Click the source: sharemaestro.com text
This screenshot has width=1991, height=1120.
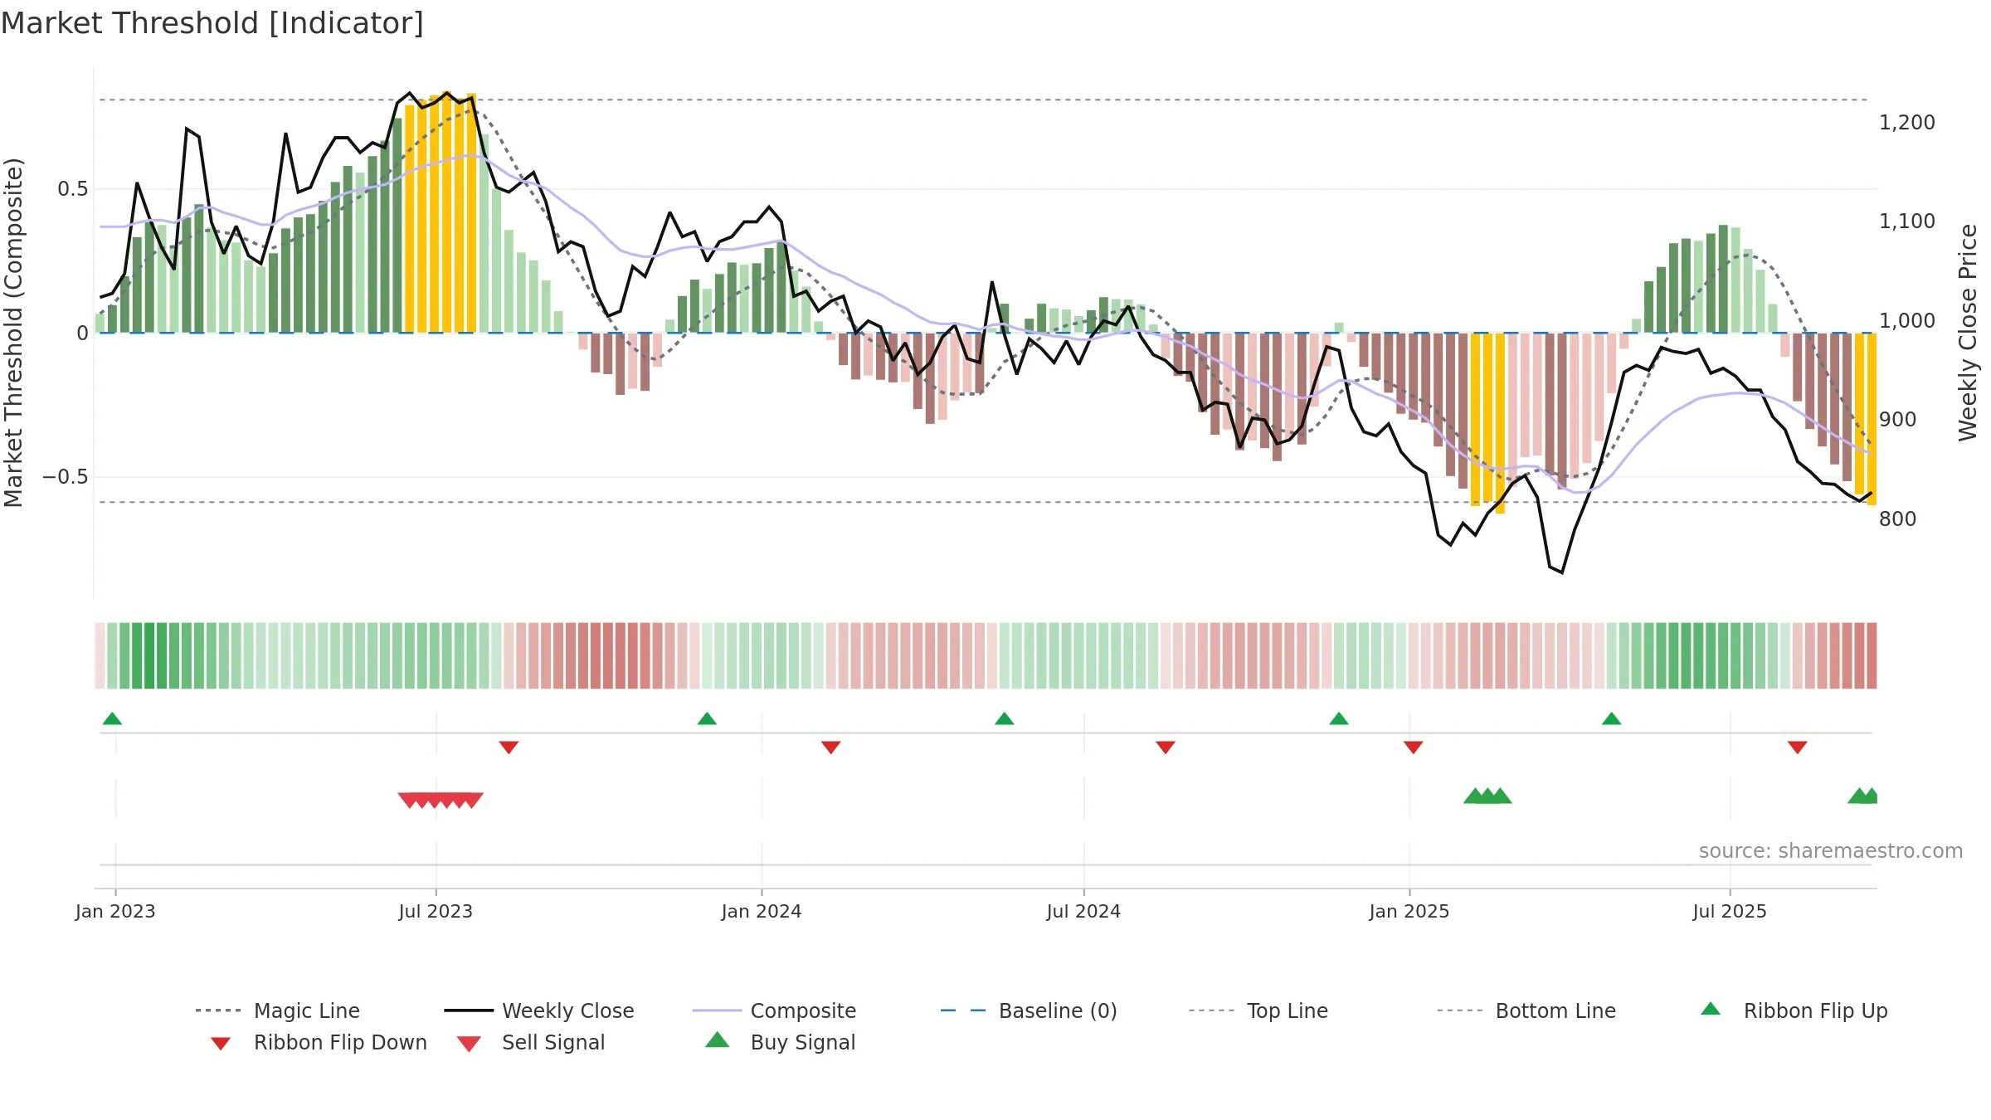(x=1831, y=851)
